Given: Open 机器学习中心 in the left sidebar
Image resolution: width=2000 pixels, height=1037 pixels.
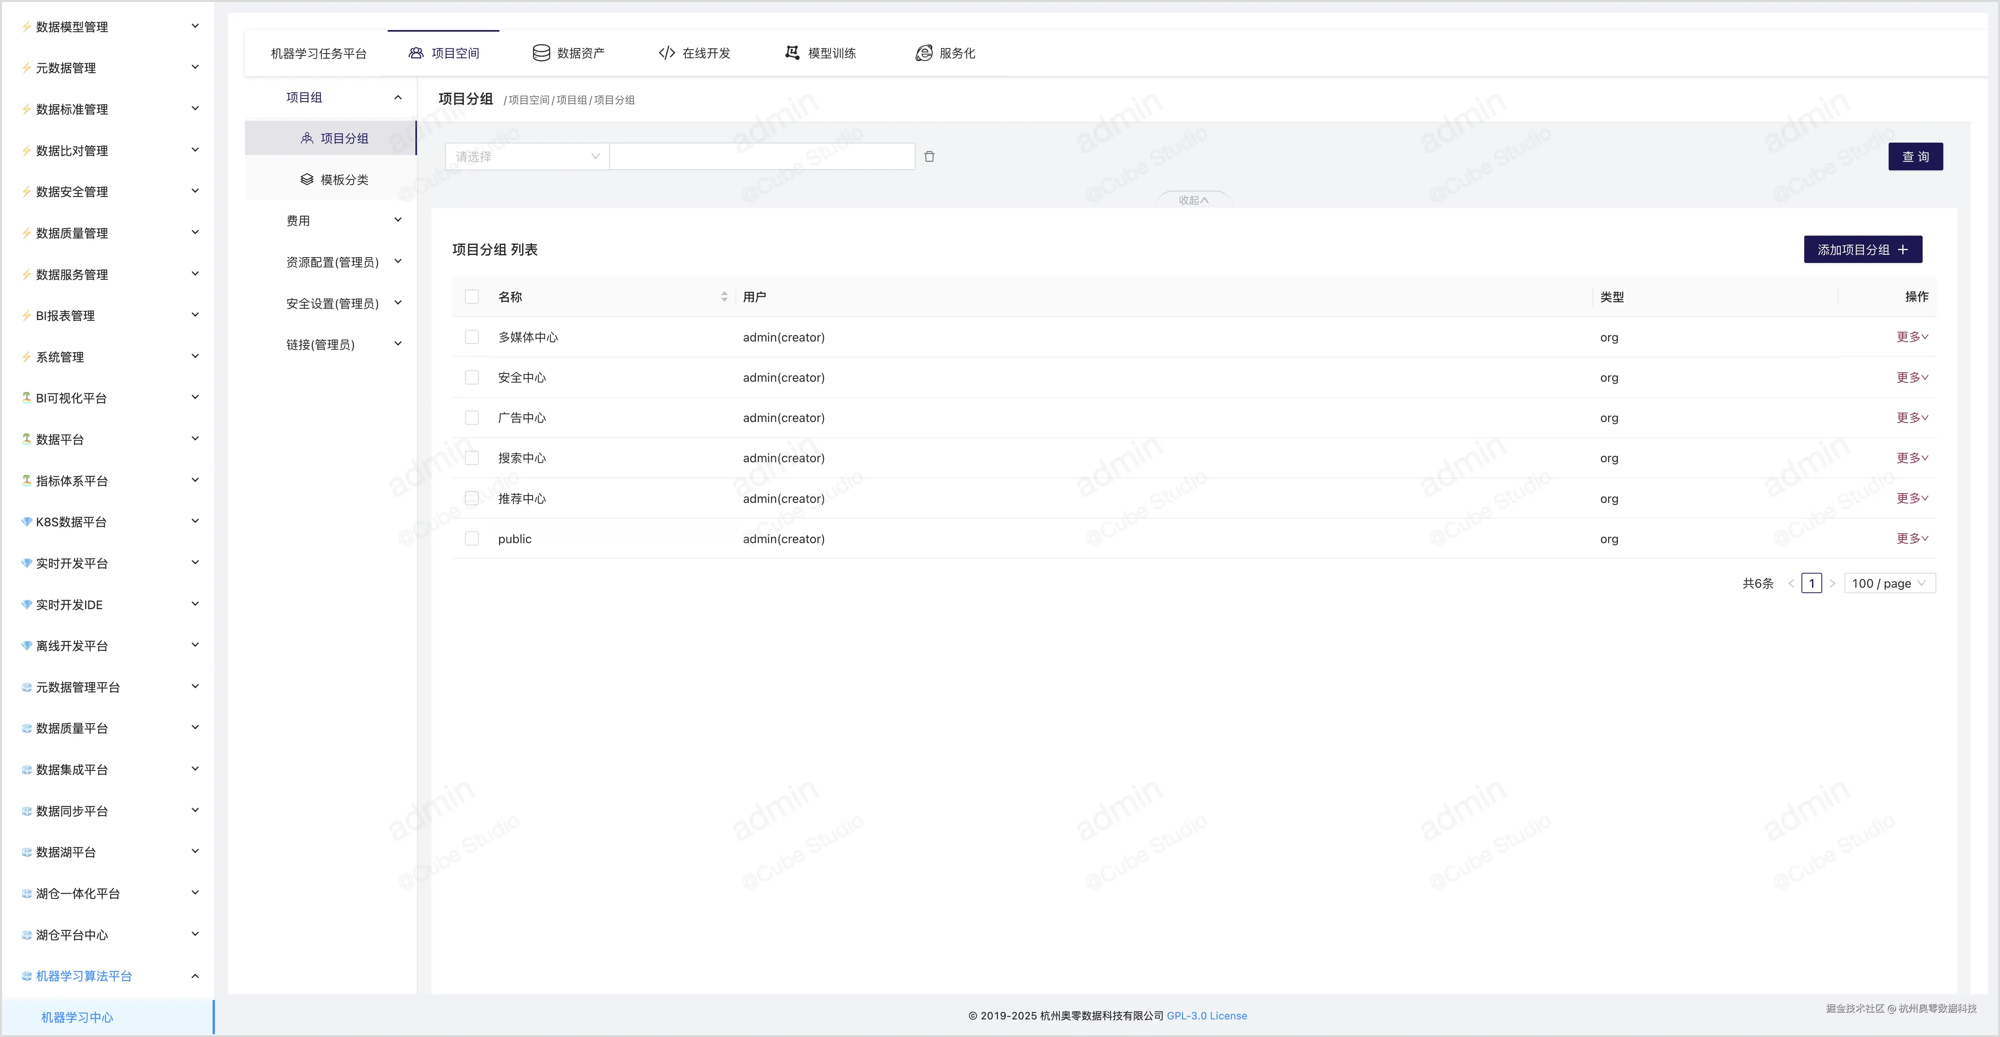Looking at the screenshot, I should click(77, 1017).
